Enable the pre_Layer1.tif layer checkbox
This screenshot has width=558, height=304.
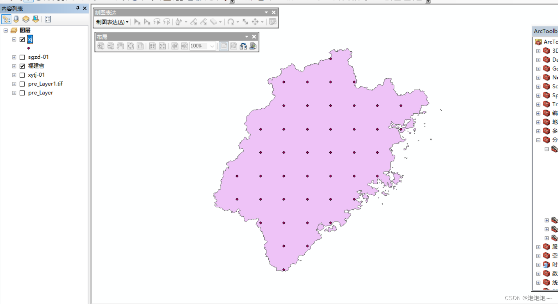point(22,84)
